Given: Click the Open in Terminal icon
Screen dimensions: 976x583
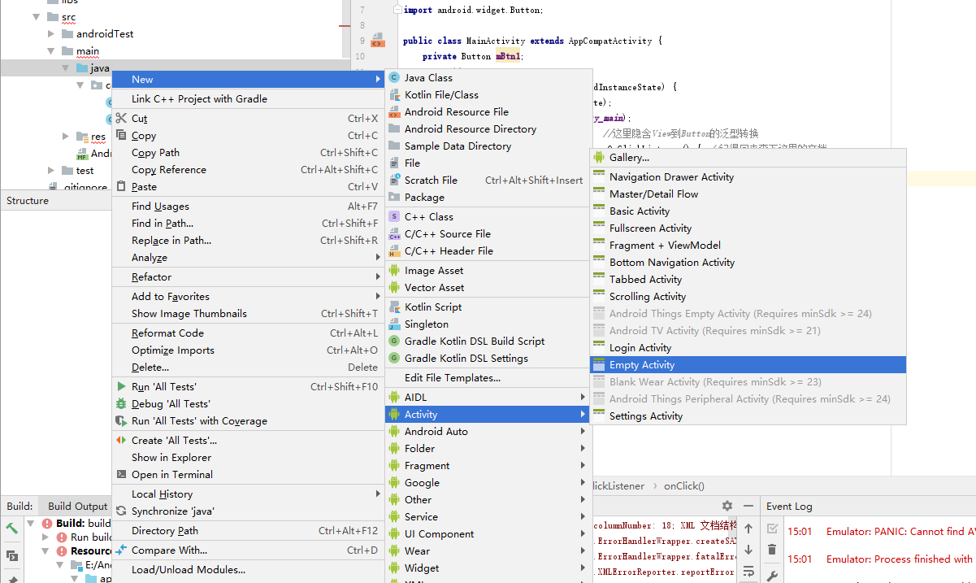Looking at the screenshot, I should [121, 475].
